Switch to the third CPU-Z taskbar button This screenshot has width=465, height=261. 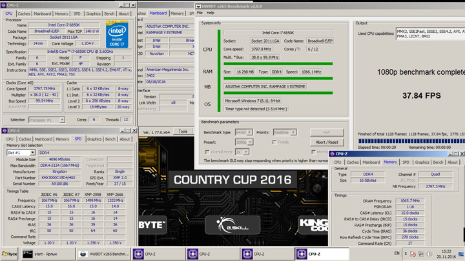267,254
